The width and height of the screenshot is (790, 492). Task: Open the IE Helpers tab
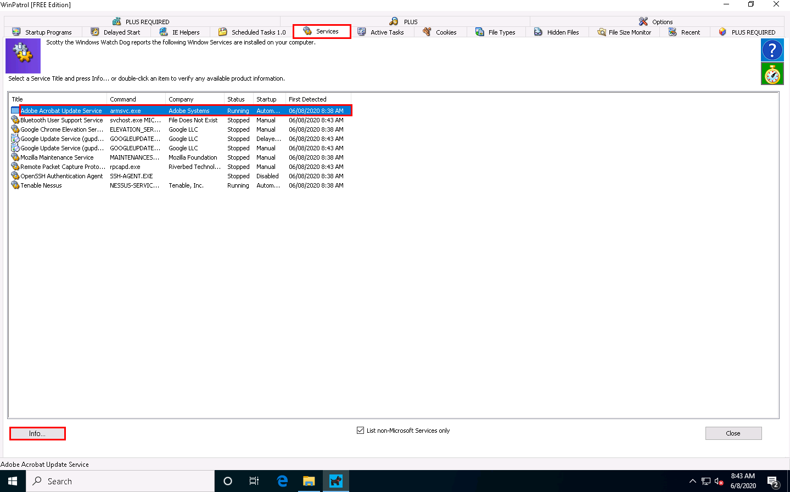(180, 32)
